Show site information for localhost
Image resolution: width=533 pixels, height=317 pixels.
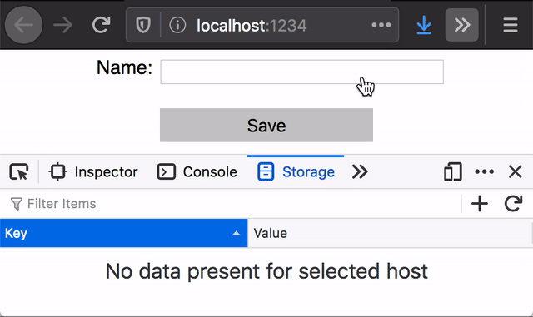coord(177,25)
